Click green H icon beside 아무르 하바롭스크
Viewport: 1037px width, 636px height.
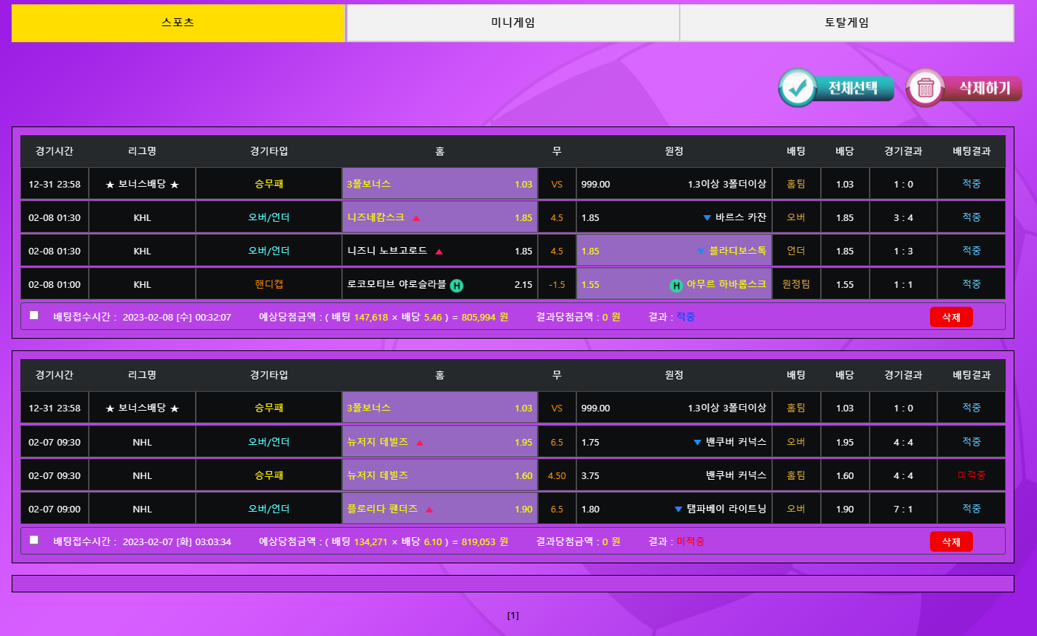(676, 286)
